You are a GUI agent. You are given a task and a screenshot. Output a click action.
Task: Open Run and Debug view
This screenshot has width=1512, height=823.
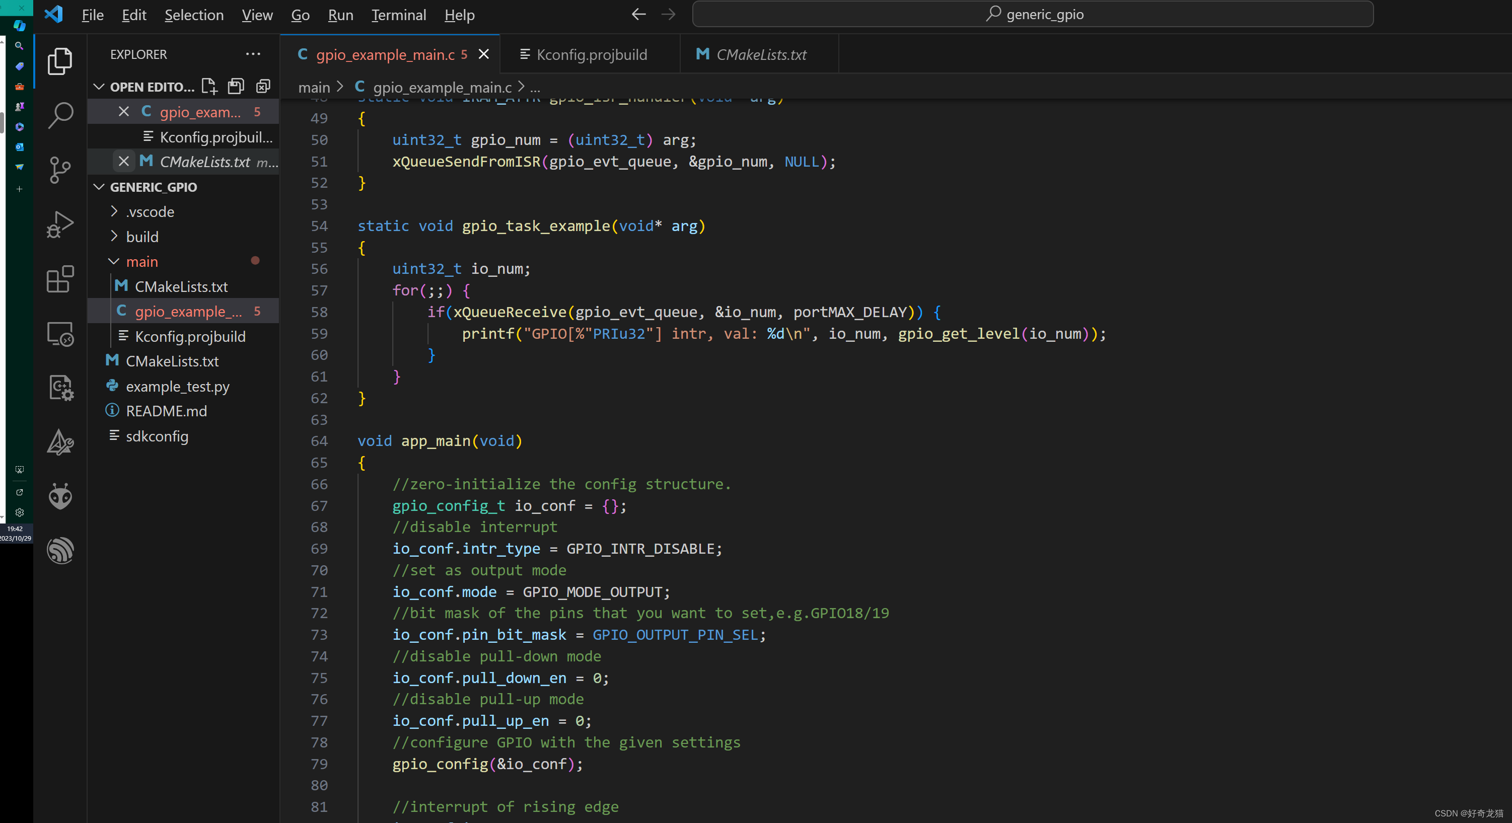pyautogui.click(x=60, y=224)
